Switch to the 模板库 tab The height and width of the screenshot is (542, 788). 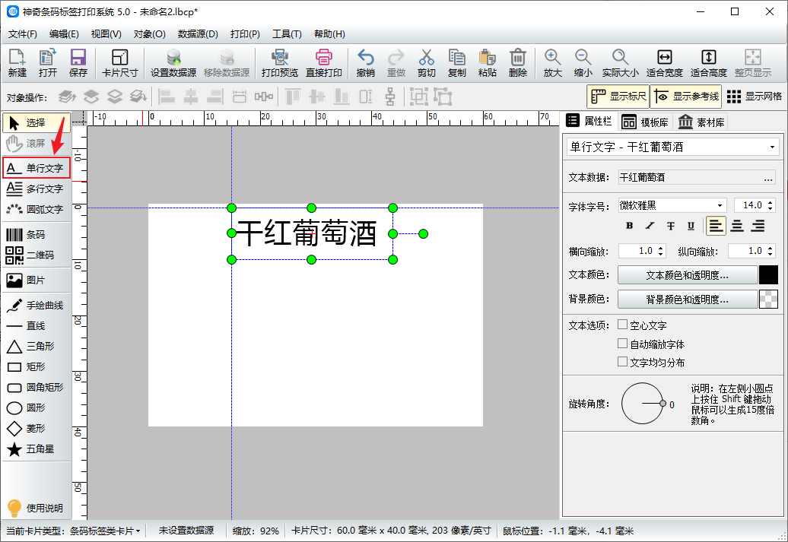[x=644, y=122]
